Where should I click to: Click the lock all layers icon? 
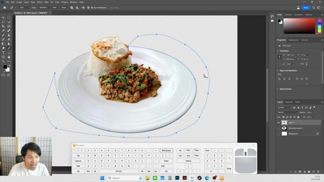click(x=298, y=117)
